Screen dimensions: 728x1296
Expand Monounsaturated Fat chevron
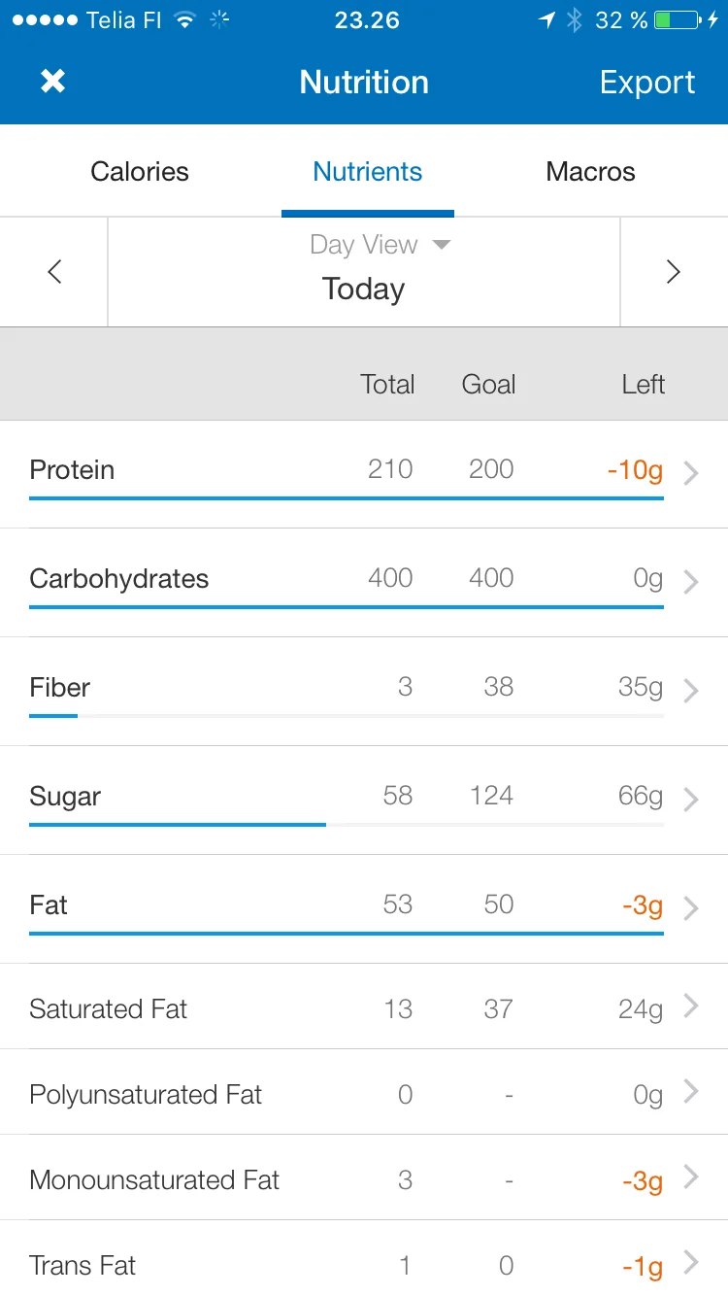pos(691,1177)
